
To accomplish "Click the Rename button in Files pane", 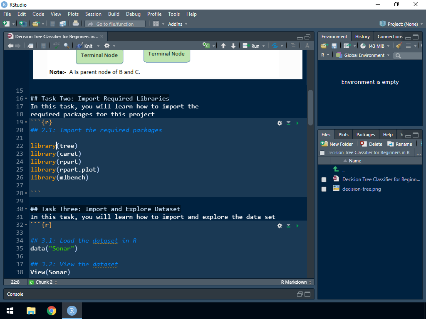I will pos(400,144).
